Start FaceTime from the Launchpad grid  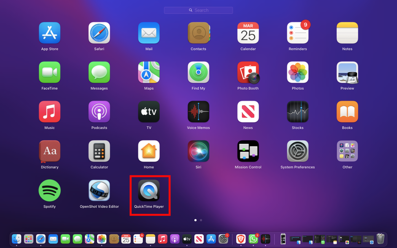click(x=50, y=72)
